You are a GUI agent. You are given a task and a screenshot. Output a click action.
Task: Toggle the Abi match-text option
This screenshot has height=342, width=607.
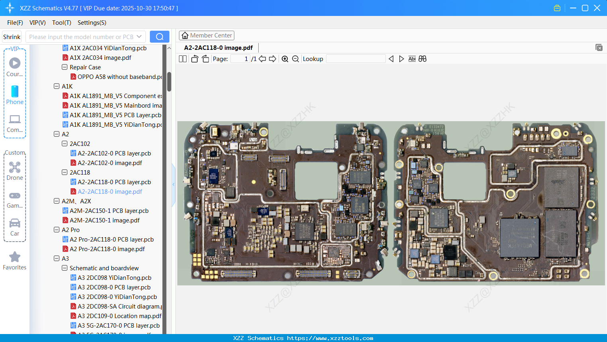412,59
